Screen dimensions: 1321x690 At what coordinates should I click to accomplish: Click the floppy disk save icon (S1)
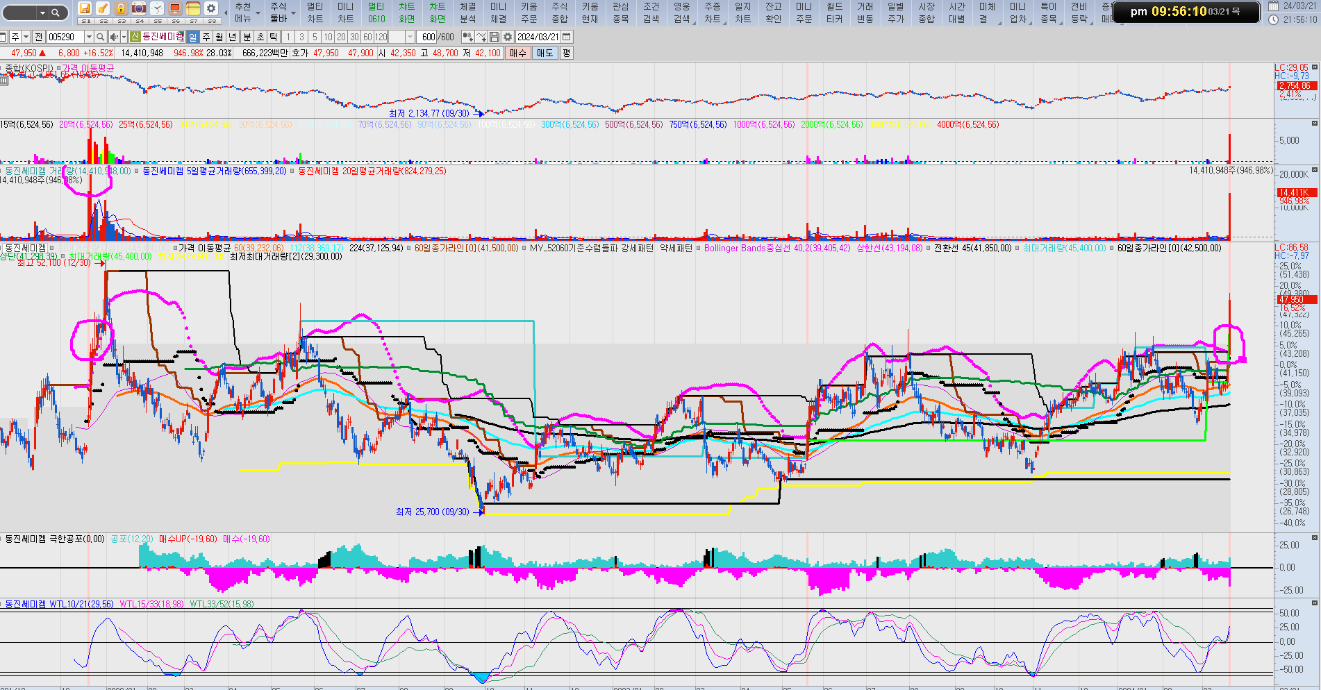(x=85, y=8)
